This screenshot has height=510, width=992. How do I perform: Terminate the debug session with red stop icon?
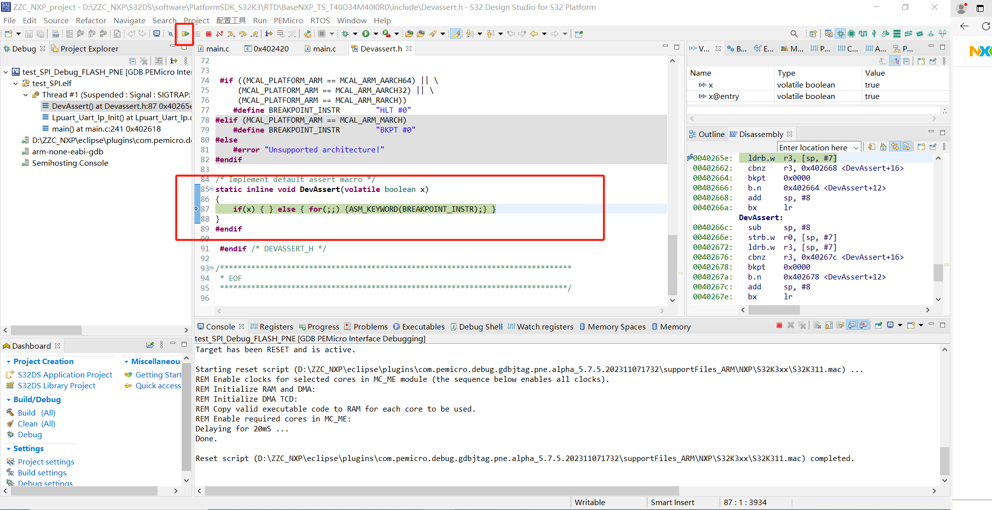tap(208, 34)
